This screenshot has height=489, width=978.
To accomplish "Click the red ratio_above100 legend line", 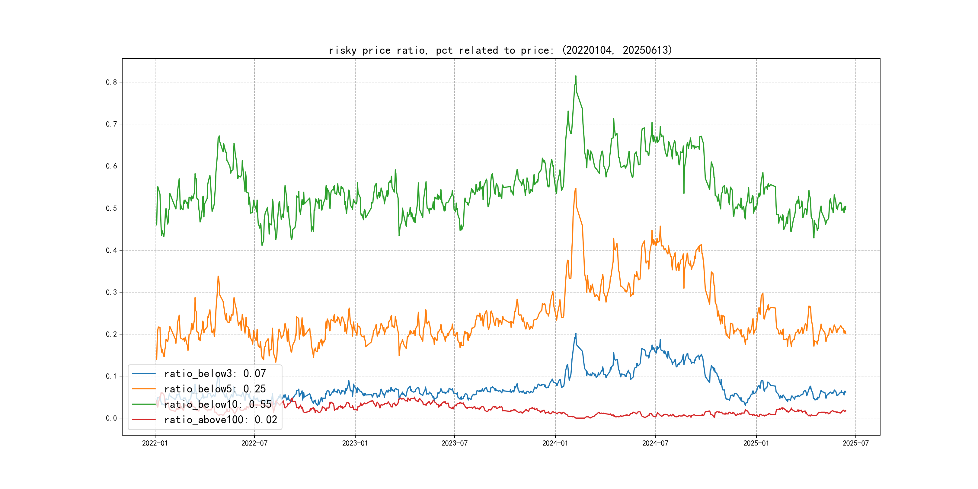I will (143, 420).
